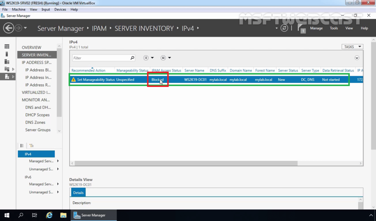The height and width of the screenshot is (221, 376).
Task: Select SERVER INVENTORY navigation item
Action: click(x=37, y=55)
